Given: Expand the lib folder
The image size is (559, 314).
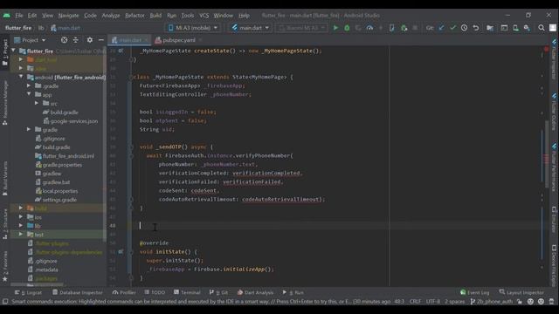Looking at the screenshot, I should click(21, 226).
